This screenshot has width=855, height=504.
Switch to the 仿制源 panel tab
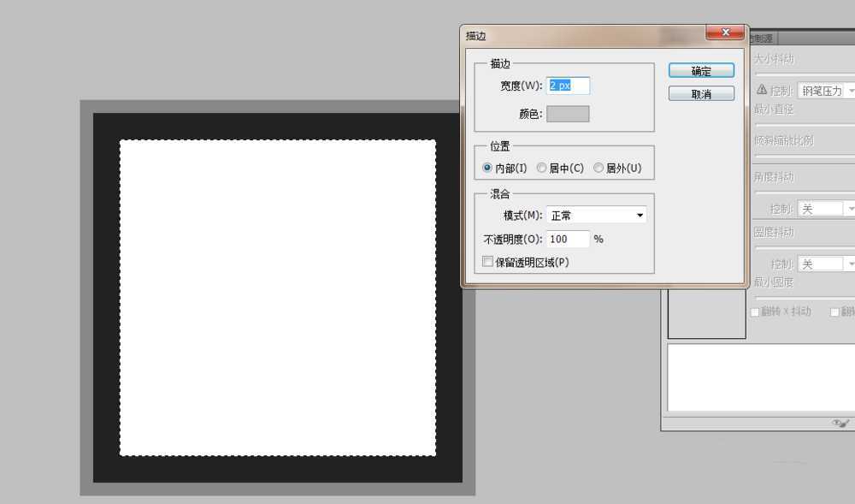pos(761,37)
